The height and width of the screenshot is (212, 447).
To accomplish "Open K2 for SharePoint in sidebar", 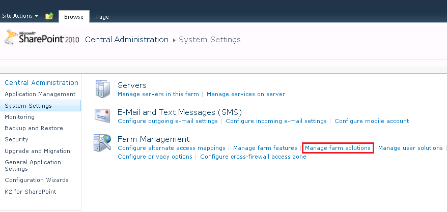I will (x=31, y=192).
